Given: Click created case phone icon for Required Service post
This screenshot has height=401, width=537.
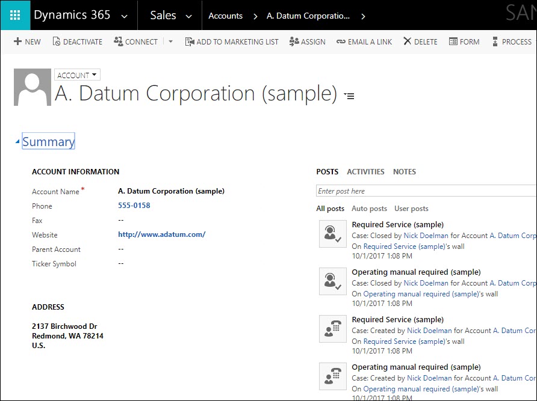Looking at the screenshot, I should (333, 329).
